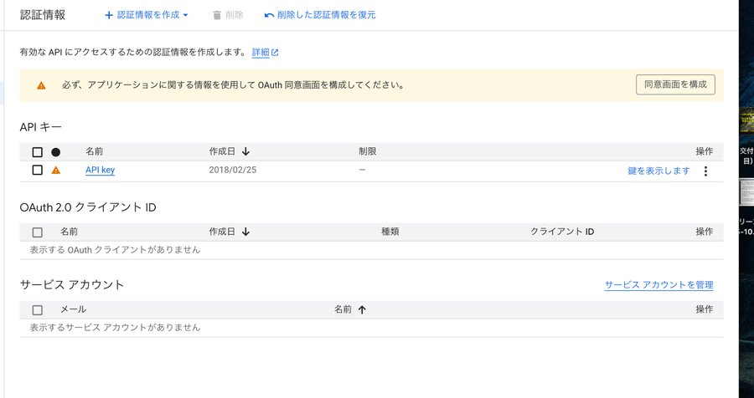The height and width of the screenshot is (398, 754).
Task: Toggle the OAuth 2.0 client ID header checkbox
Action: click(37, 232)
